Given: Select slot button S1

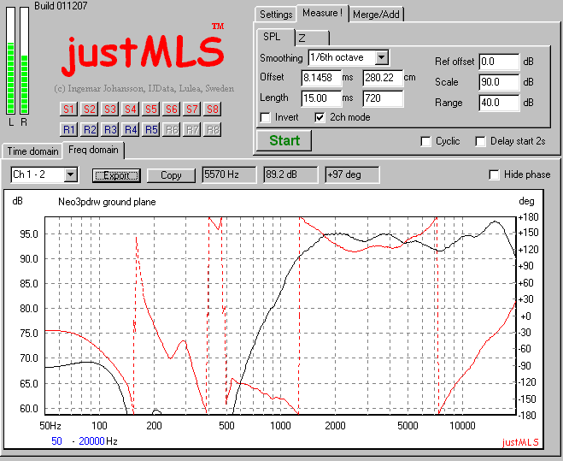Looking at the screenshot, I should [x=68, y=109].
